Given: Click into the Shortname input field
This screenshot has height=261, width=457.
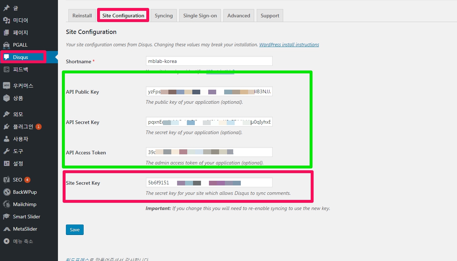Looking at the screenshot, I should coord(209,61).
